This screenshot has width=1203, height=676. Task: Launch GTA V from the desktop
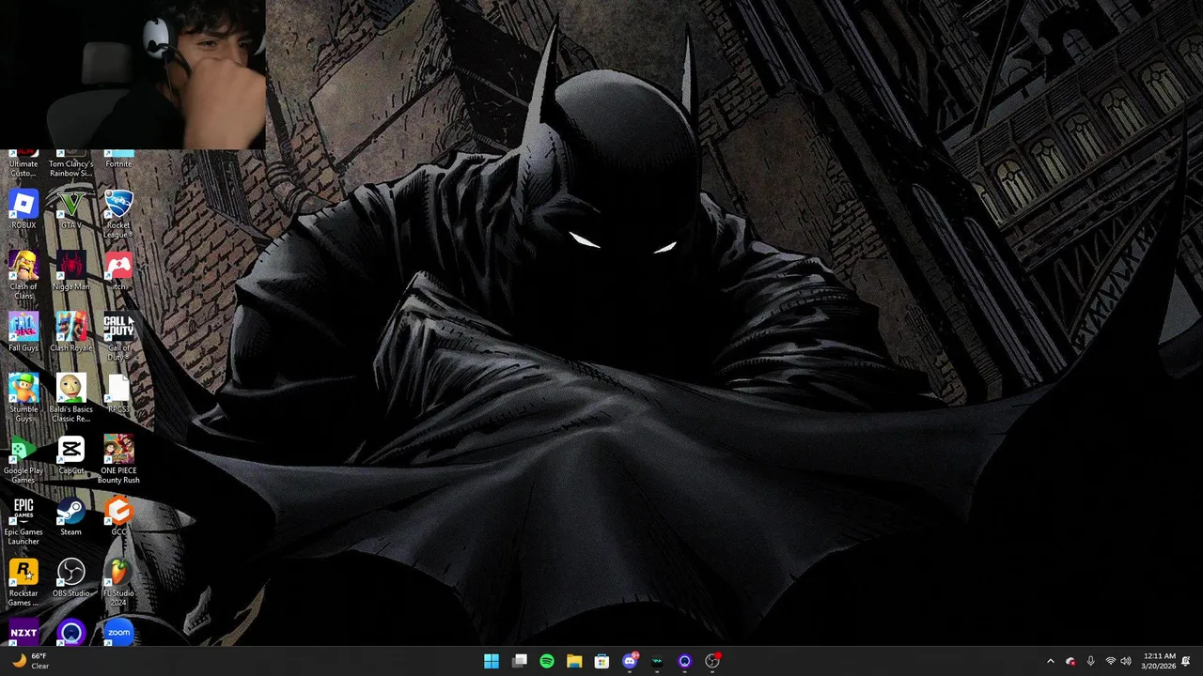70,210
